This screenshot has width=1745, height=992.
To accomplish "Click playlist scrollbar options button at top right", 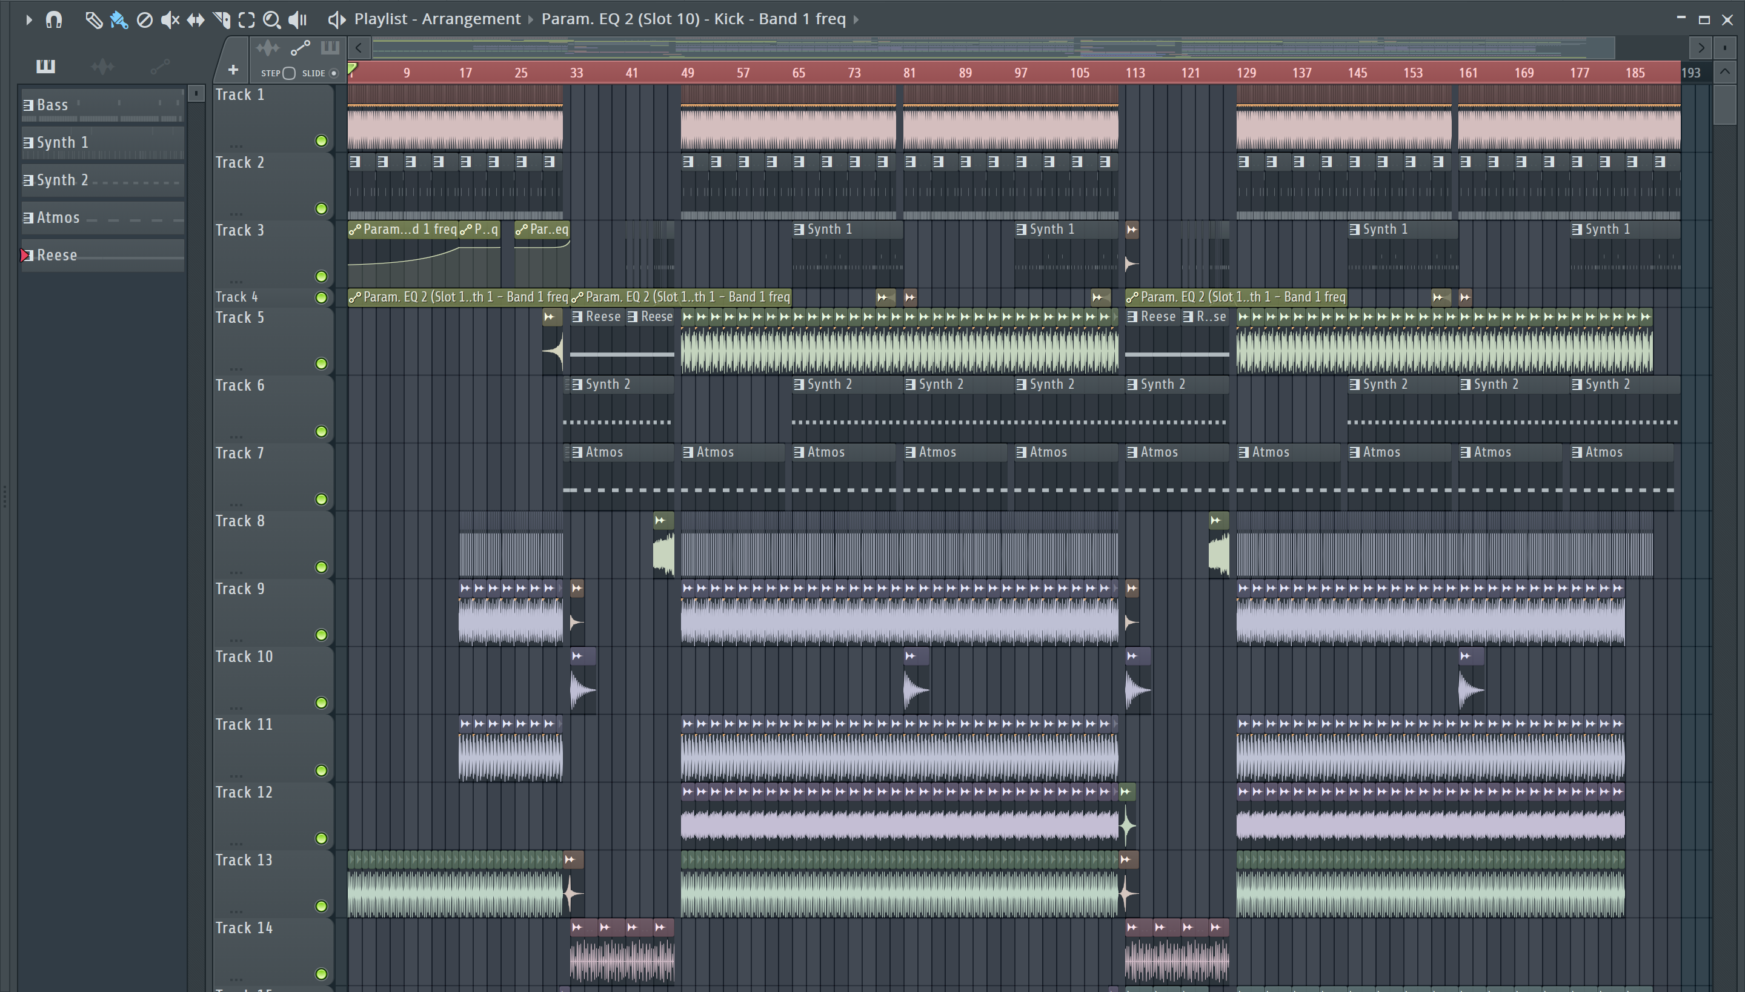I will pos(1724,48).
